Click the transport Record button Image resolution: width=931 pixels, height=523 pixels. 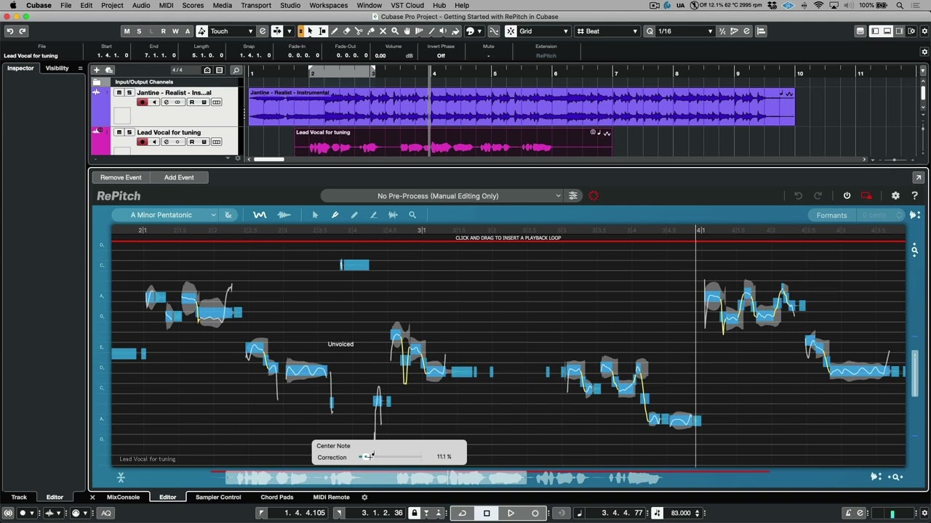click(x=535, y=513)
